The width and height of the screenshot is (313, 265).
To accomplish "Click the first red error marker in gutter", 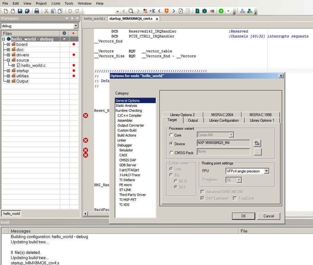I will coord(86,116).
